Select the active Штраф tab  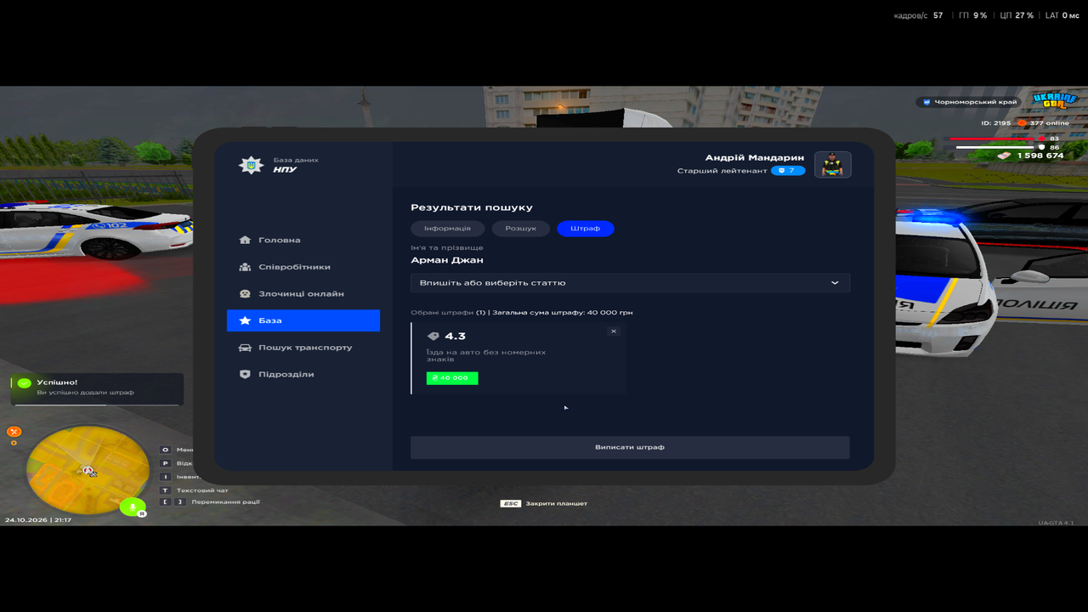[586, 229]
